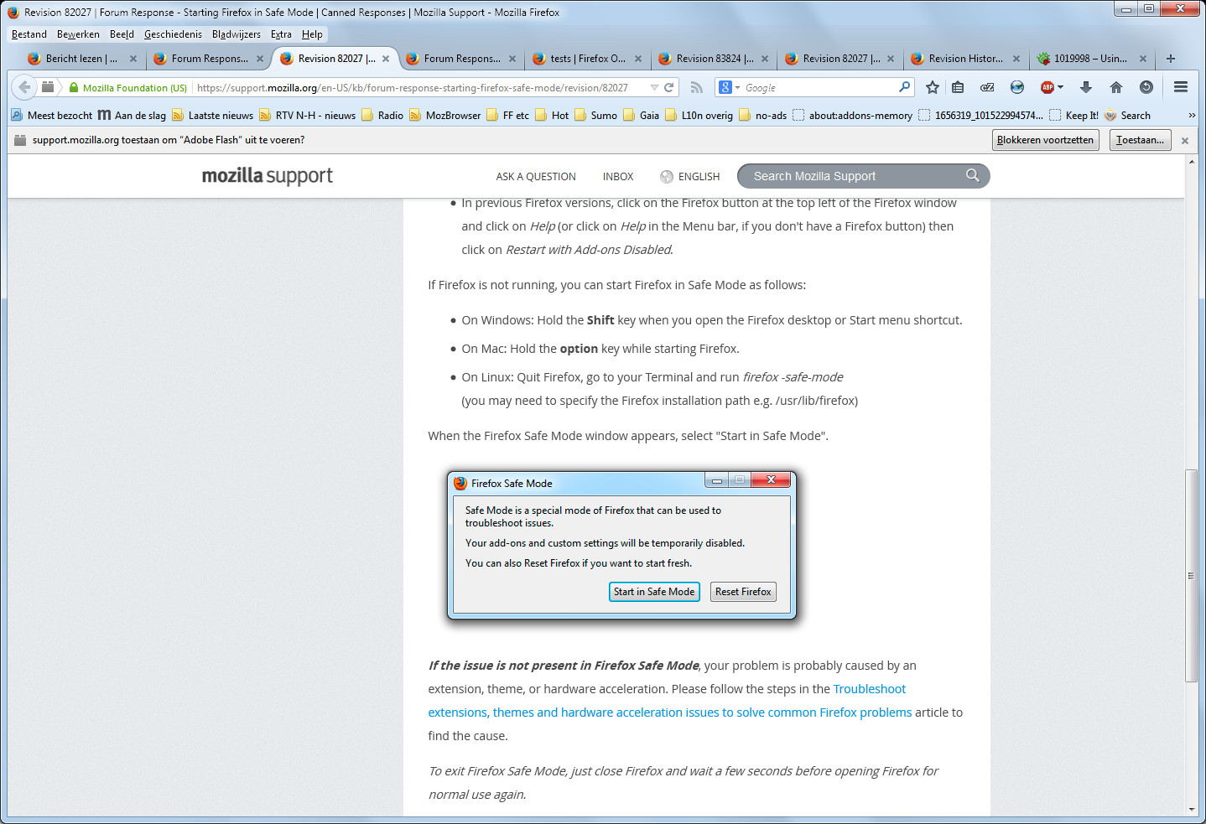Open the ENGLISH language selector

point(690,176)
